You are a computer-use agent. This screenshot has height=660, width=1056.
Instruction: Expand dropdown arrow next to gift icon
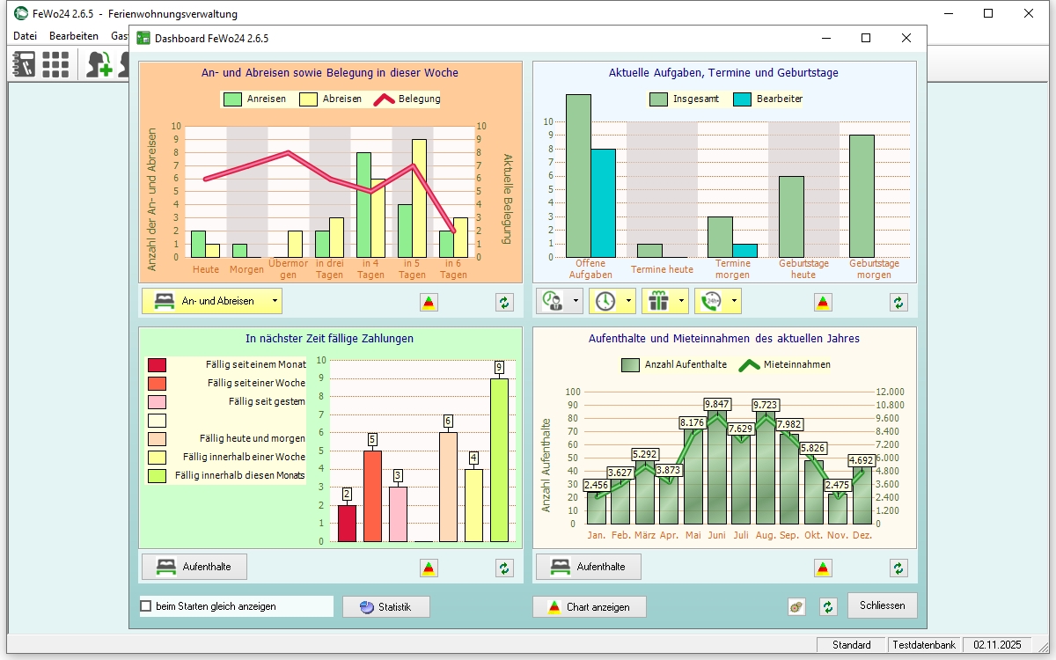point(681,301)
